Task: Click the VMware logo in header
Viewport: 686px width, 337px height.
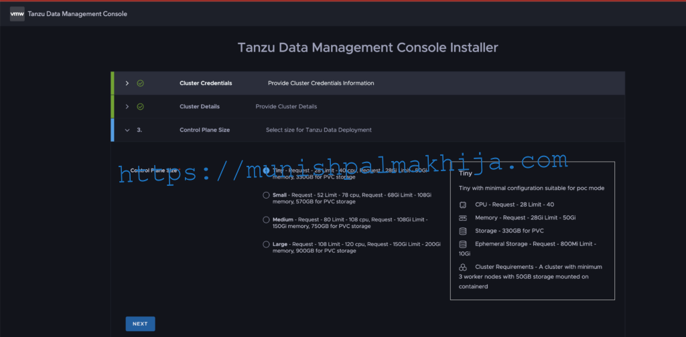Action: pyautogui.click(x=17, y=14)
